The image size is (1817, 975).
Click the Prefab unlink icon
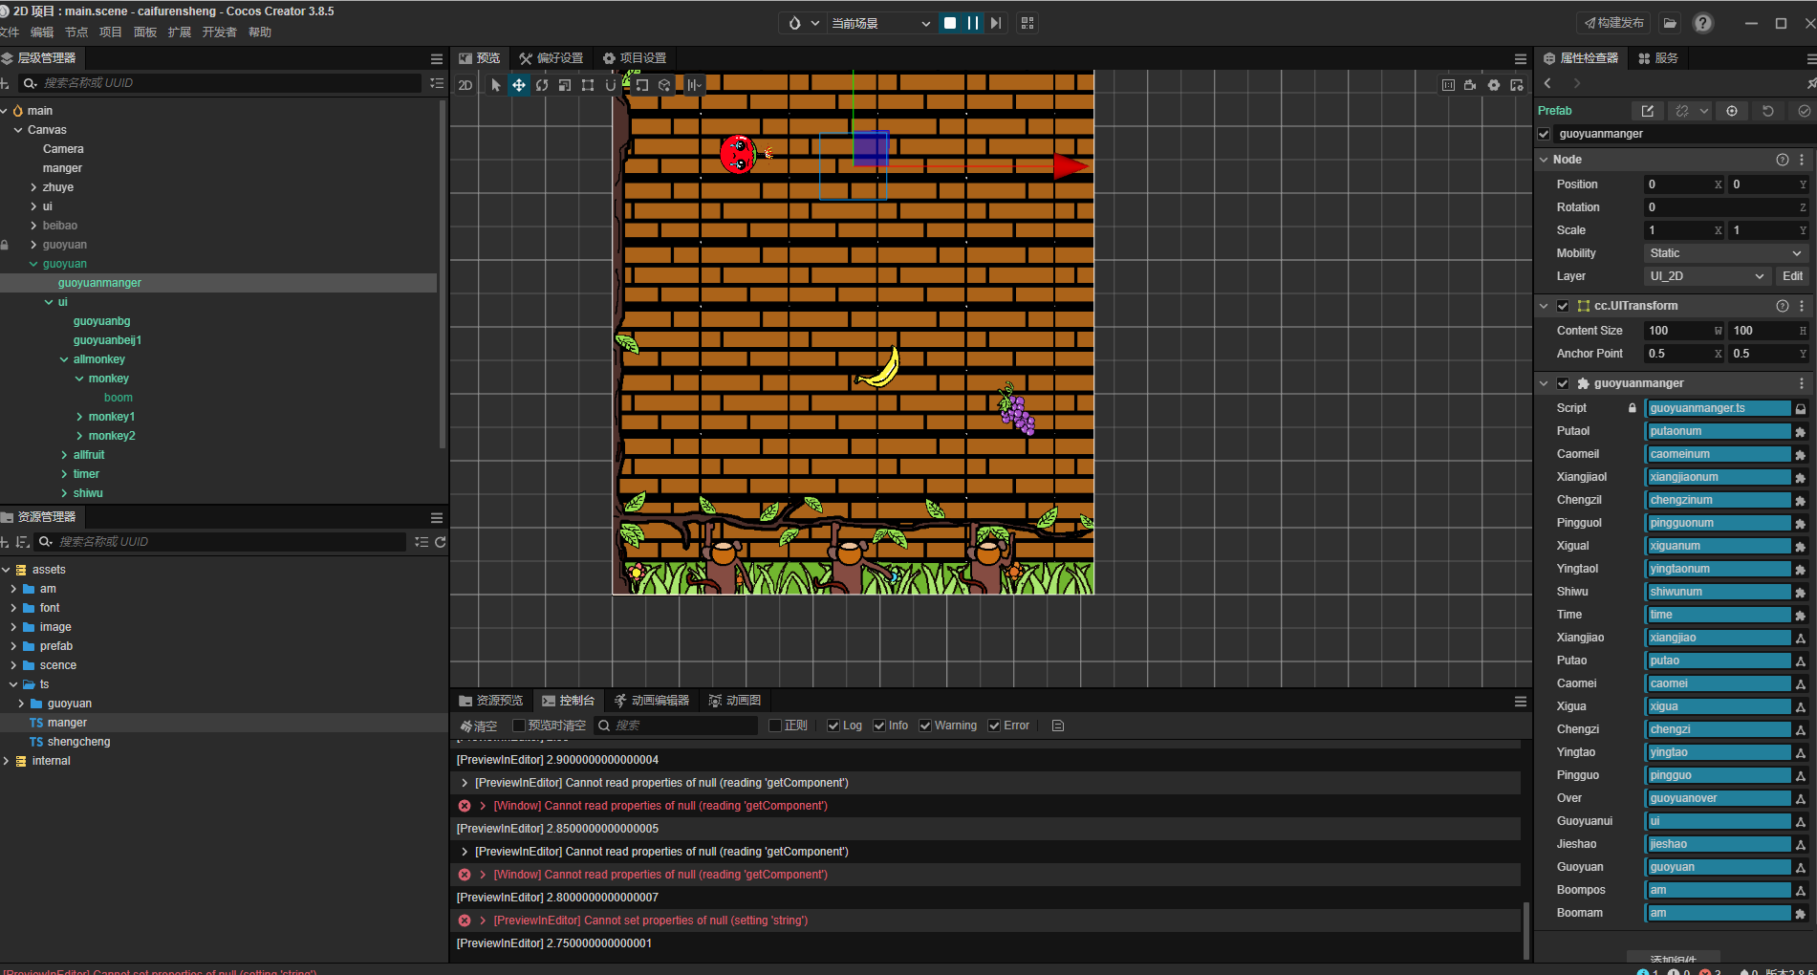(1682, 111)
